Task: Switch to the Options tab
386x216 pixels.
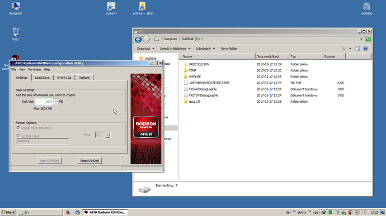Action: 84,78
